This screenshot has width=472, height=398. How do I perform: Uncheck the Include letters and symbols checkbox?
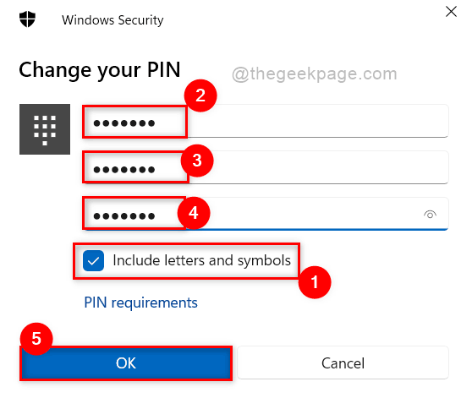click(x=93, y=260)
